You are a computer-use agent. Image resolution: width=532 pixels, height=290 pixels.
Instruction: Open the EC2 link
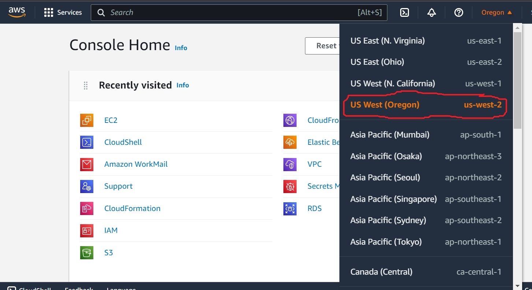[x=111, y=120]
